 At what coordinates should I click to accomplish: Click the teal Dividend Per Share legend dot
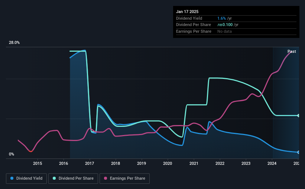pos(54,178)
